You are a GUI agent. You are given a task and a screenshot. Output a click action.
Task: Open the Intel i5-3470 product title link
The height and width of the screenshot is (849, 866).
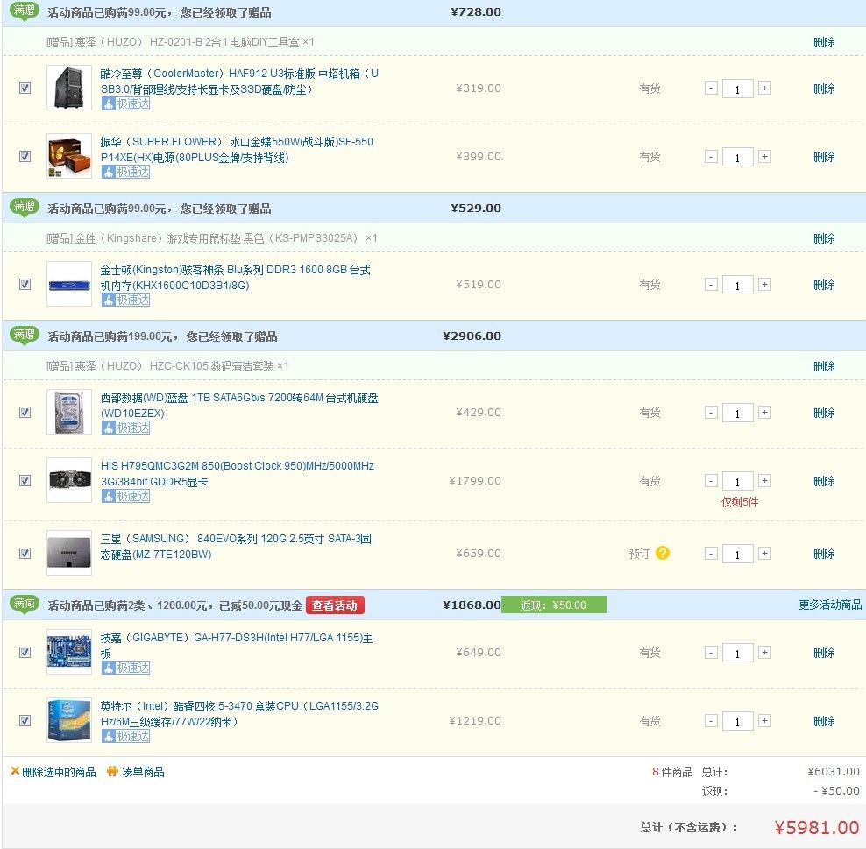(x=239, y=714)
